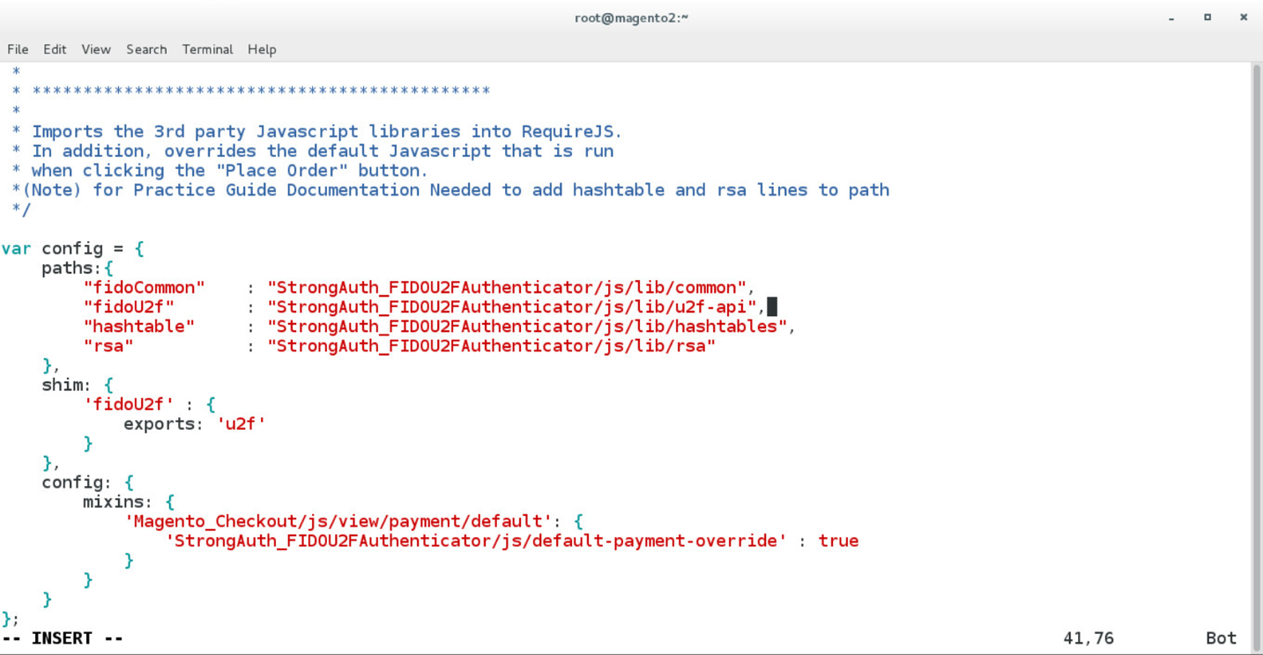Open the Search menu
1263x655 pixels.
click(x=146, y=49)
